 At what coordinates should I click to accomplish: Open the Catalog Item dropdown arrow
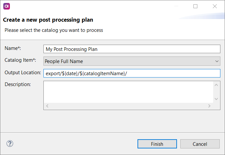[217, 61]
